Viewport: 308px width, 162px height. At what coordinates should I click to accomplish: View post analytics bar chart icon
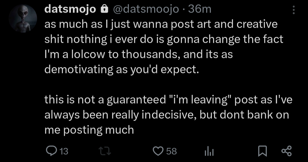(x=209, y=151)
